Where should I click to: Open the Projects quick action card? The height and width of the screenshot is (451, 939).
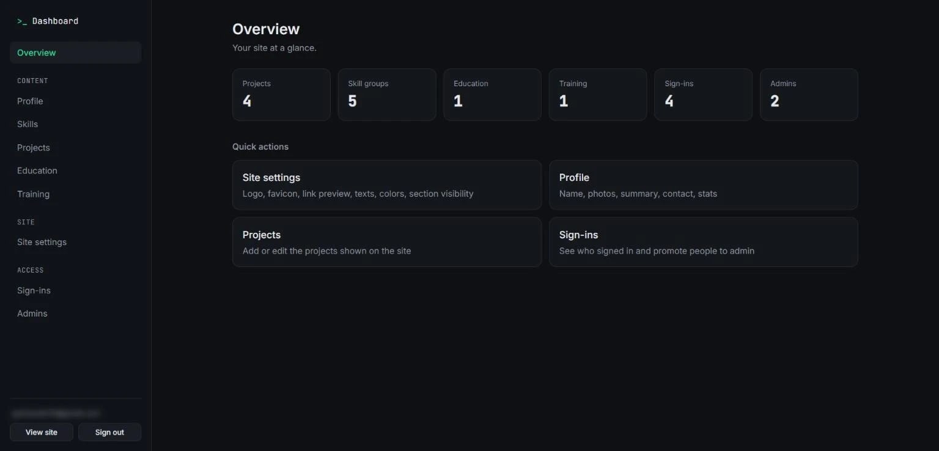[387, 242]
